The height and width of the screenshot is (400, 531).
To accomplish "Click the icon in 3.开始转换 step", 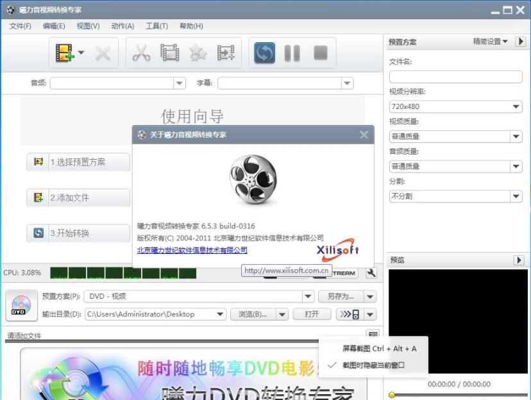I will 38,233.
